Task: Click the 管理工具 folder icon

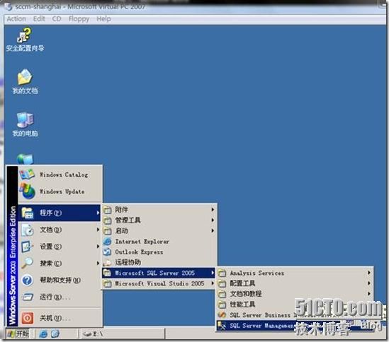Action: tap(107, 220)
